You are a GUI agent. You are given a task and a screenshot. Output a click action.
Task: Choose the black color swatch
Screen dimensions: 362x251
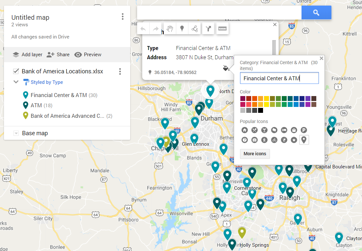pos(260,111)
